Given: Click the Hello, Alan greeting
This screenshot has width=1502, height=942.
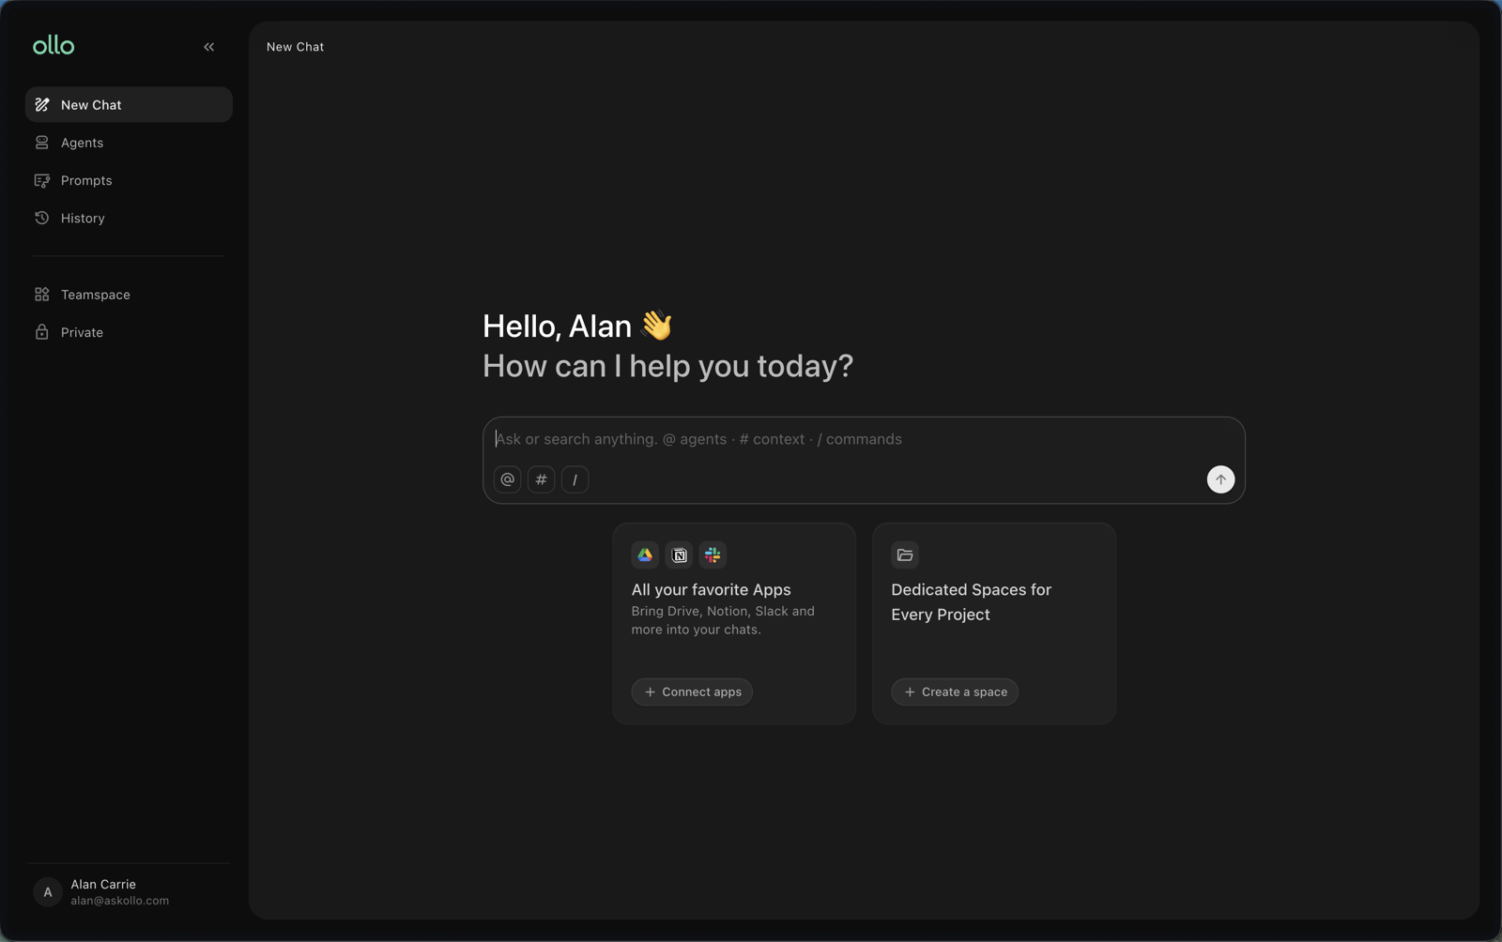Looking at the screenshot, I should point(578,327).
